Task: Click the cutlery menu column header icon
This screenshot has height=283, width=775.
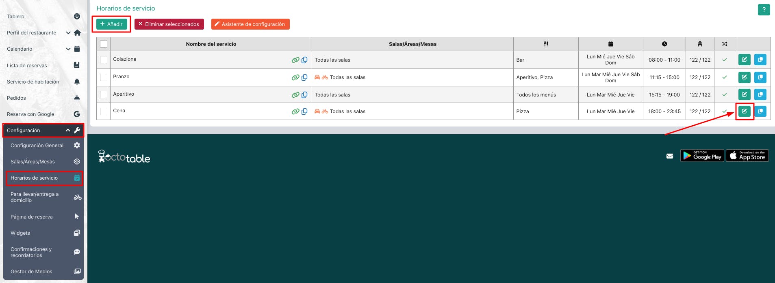Action: (x=546, y=44)
